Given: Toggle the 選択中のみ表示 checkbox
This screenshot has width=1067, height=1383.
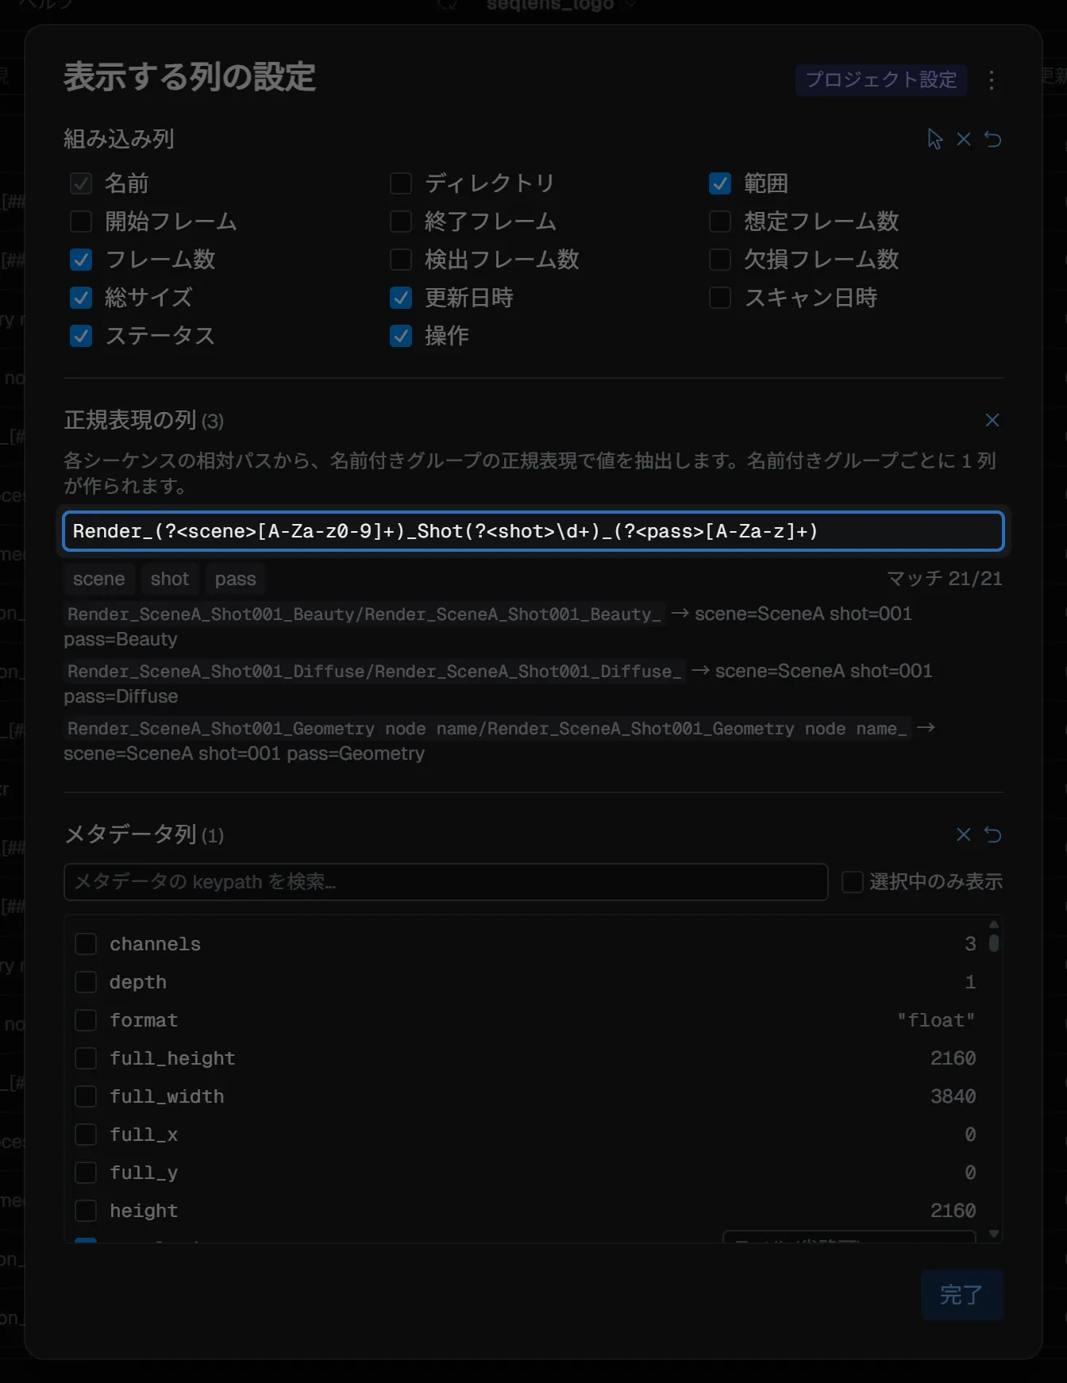Looking at the screenshot, I should [x=853, y=882].
